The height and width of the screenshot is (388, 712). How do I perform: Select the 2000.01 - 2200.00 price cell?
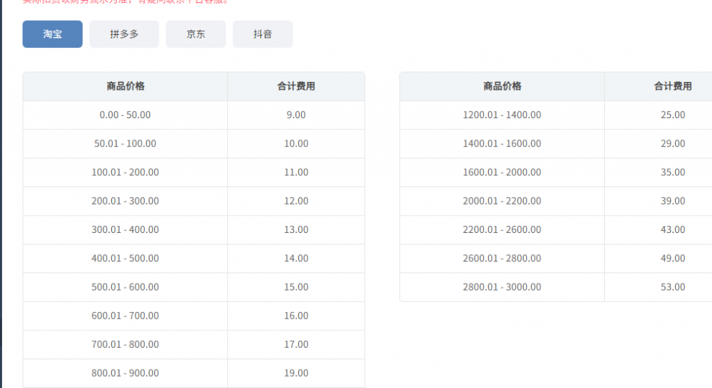pyautogui.click(x=502, y=201)
